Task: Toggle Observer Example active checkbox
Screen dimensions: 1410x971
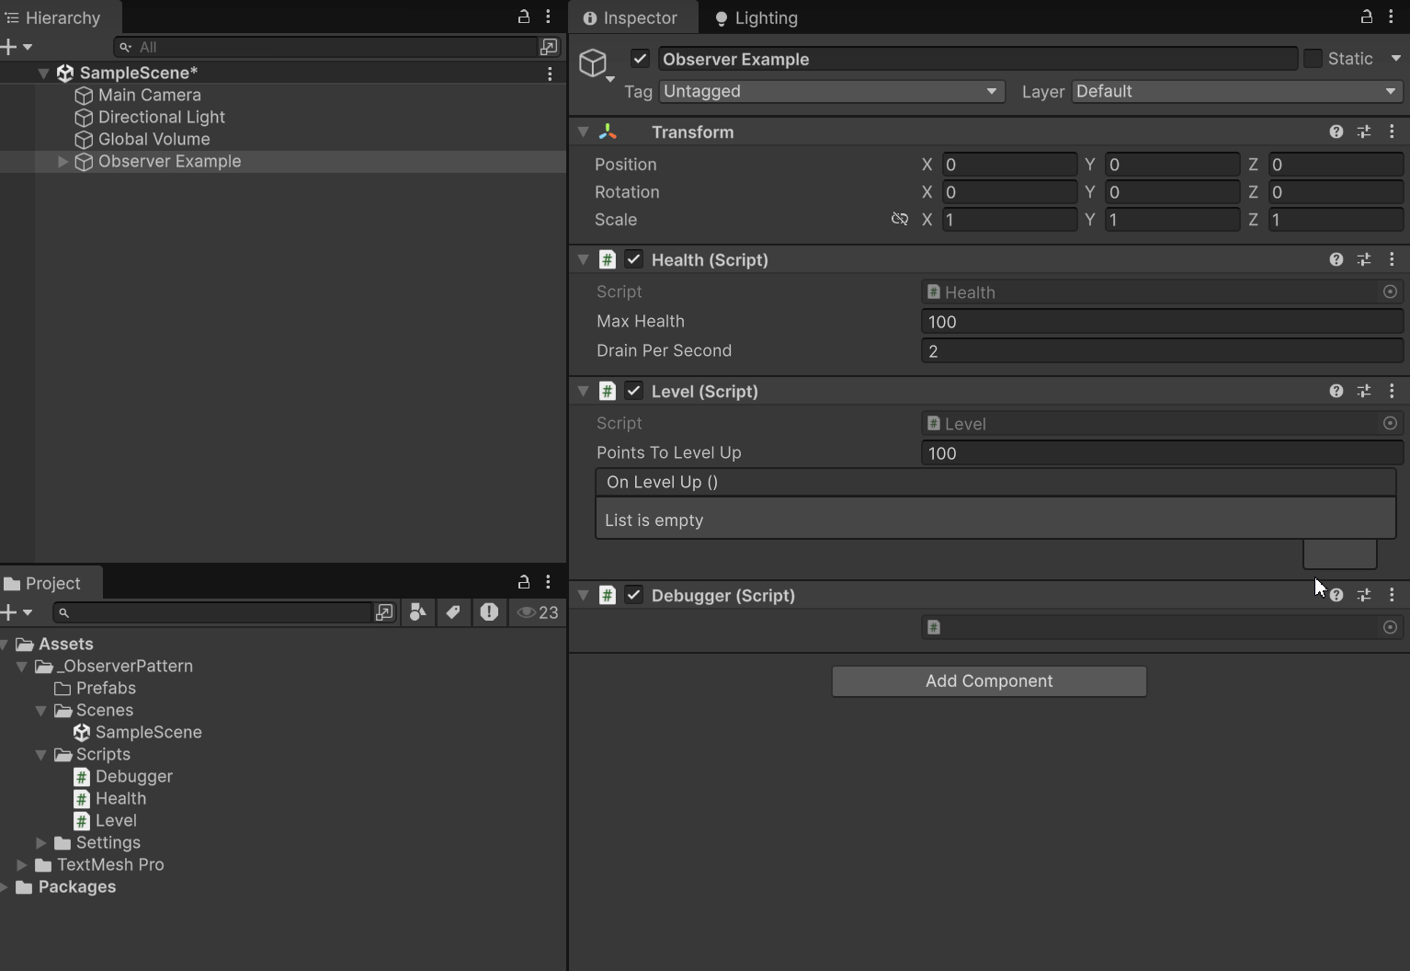Action: [x=640, y=59]
